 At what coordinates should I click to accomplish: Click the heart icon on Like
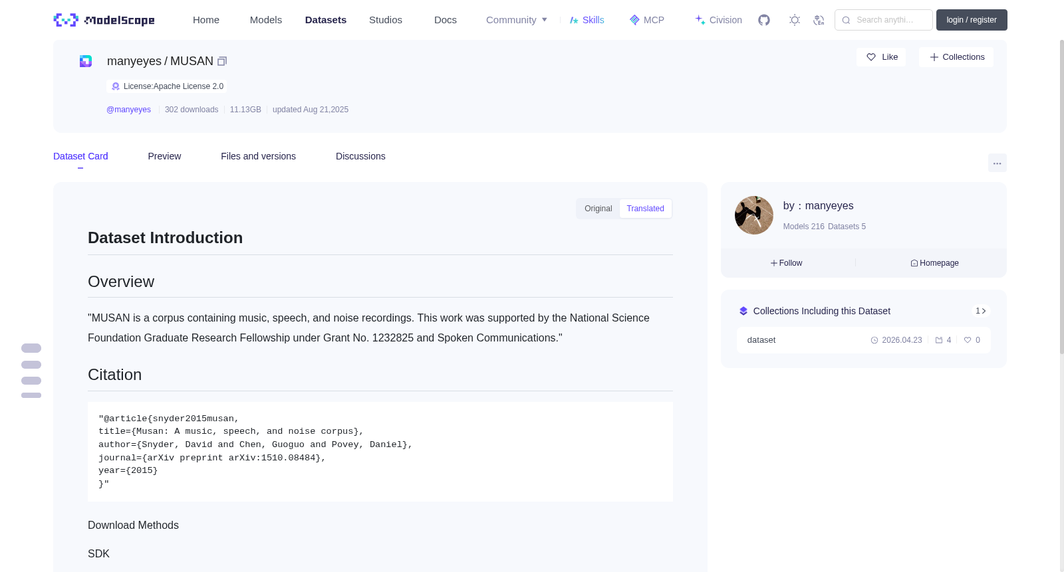[871, 57]
